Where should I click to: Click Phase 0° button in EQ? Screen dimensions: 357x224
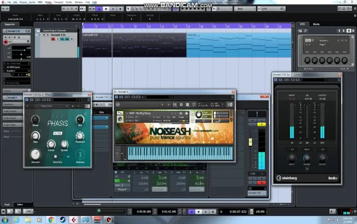(122, 189)
